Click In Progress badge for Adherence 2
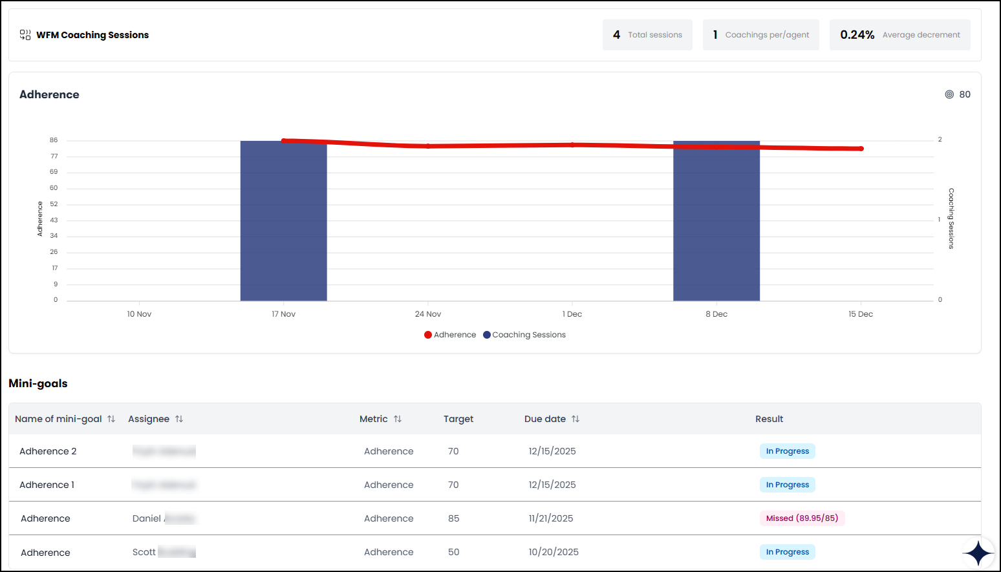The width and height of the screenshot is (1001, 572). click(x=788, y=451)
